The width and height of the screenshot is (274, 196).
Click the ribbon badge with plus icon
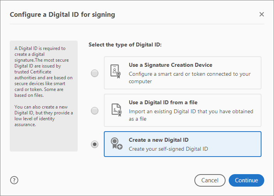click(116, 144)
